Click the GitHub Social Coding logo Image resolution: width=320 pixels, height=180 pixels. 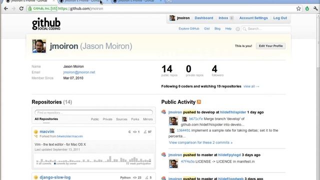[x=46, y=23]
